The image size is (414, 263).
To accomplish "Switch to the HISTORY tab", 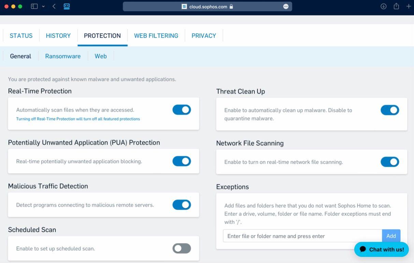I will (x=58, y=36).
